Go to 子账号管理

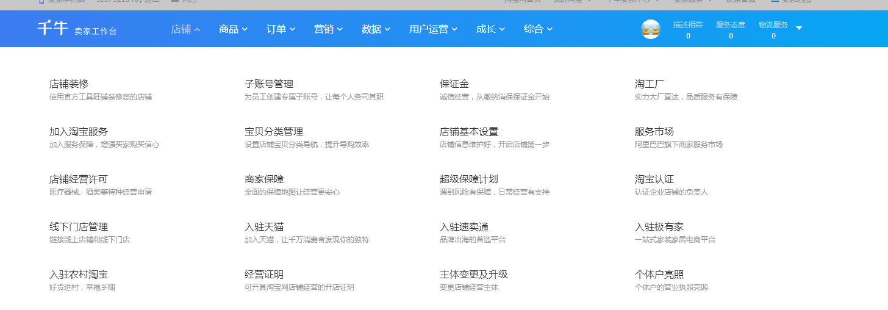pos(269,84)
